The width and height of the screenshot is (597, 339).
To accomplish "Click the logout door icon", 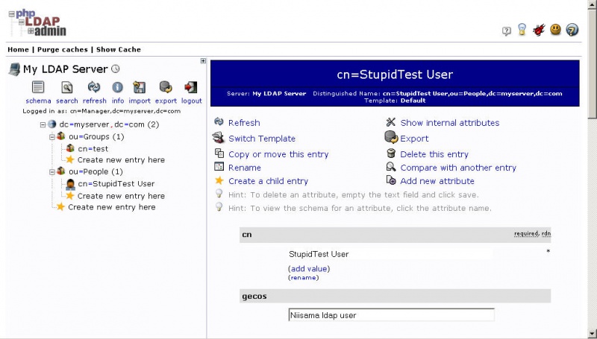I will (x=191, y=87).
